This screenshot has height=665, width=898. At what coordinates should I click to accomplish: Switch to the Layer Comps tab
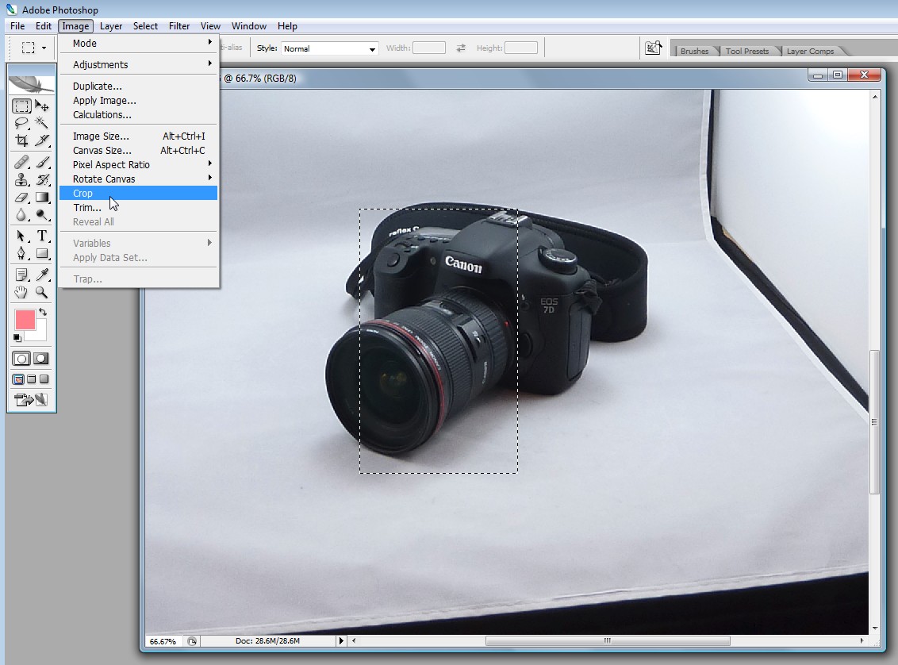(x=810, y=51)
